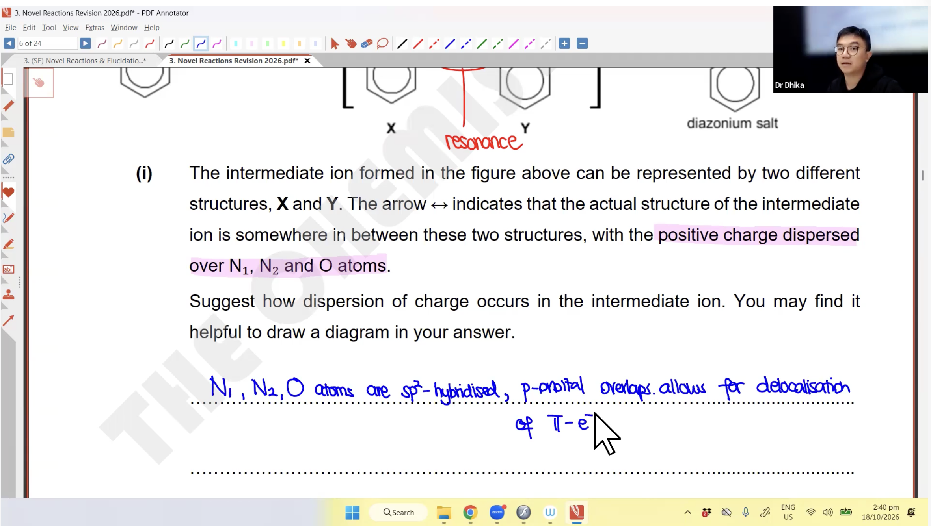Open the Edit menu

click(x=29, y=27)
